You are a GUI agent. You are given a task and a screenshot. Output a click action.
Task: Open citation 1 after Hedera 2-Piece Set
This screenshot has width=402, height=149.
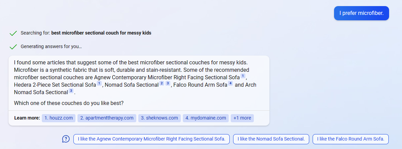pyautogui.click(x=99, y=83)
